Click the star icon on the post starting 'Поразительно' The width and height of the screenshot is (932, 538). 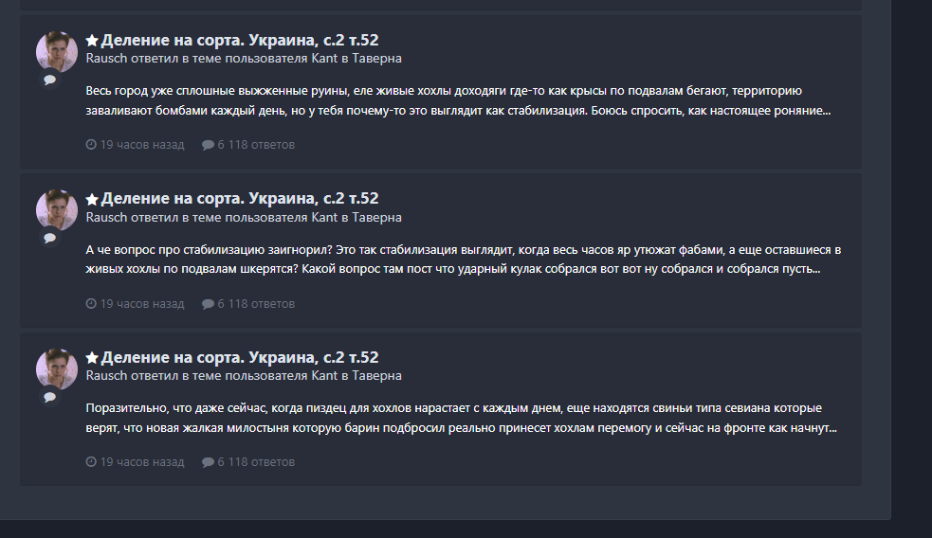(x=92, y=358)
